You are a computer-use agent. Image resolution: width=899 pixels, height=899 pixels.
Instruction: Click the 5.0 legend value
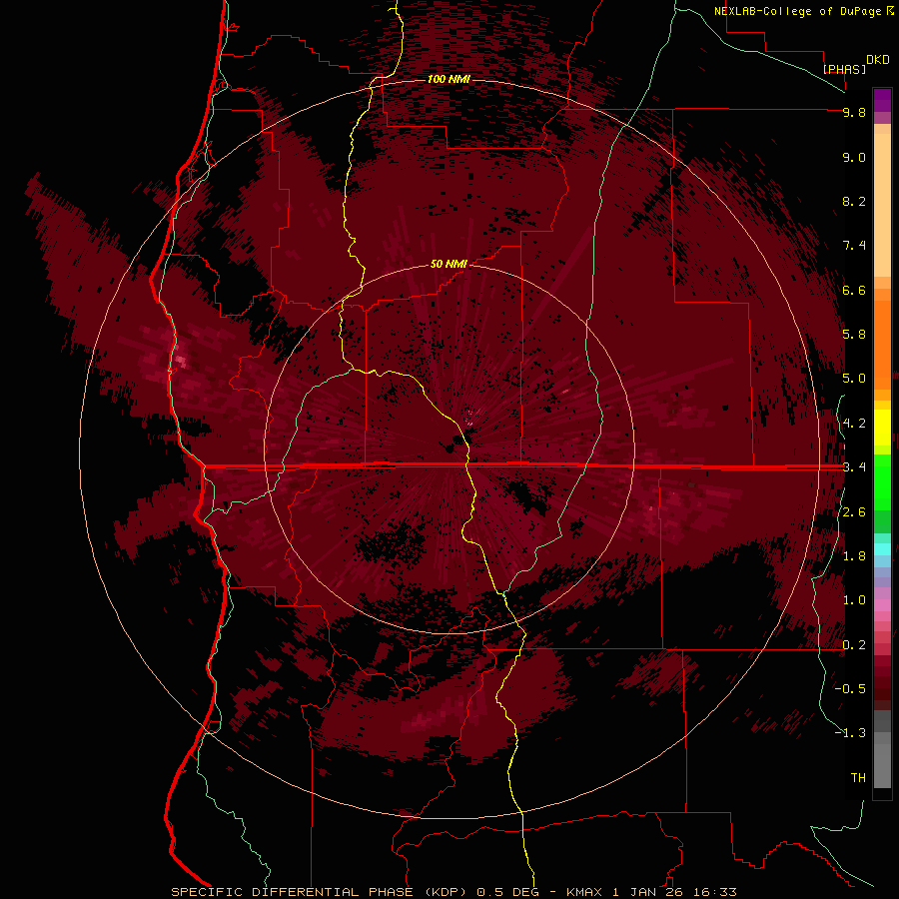click(x=854, y=379)
